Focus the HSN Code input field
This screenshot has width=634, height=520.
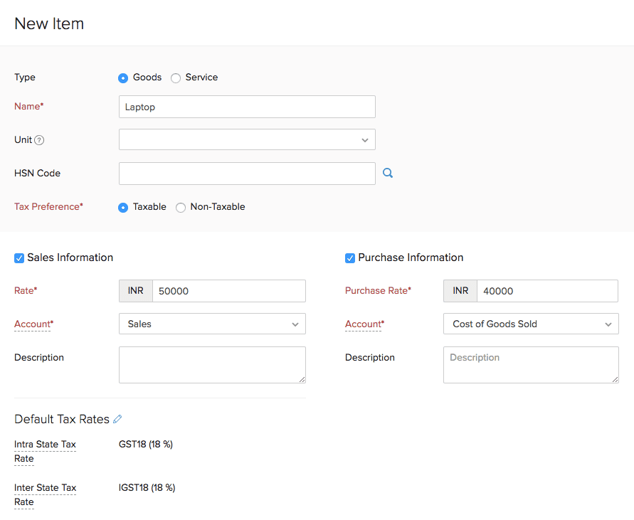tap(247, 174)
